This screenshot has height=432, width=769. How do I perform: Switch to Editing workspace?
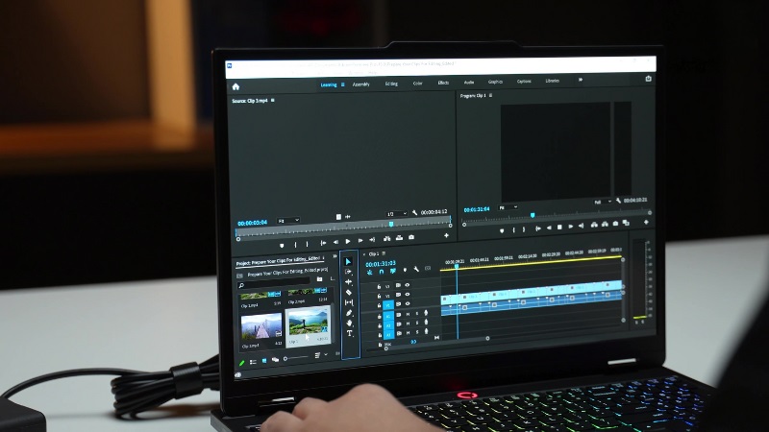[391, 84]
